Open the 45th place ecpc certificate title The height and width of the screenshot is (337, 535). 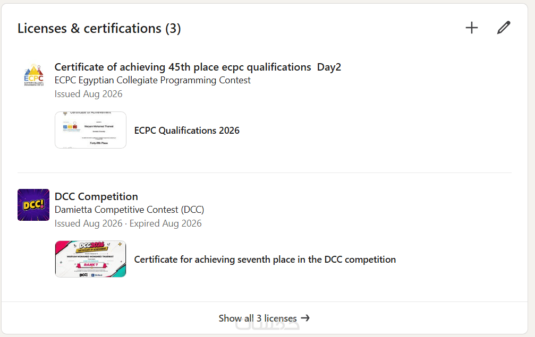point(198,67)
